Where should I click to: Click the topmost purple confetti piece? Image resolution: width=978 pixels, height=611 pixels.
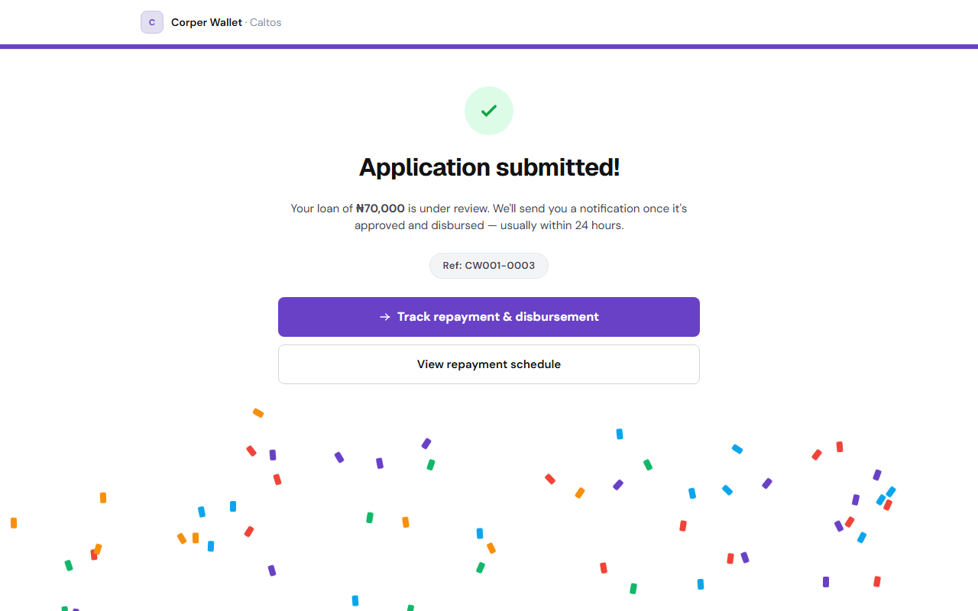tap(426, 444)
